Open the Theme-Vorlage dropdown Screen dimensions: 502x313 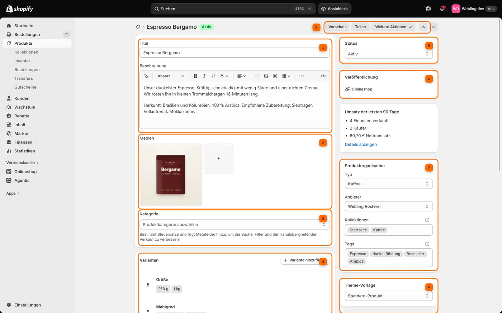coord(389,296)
